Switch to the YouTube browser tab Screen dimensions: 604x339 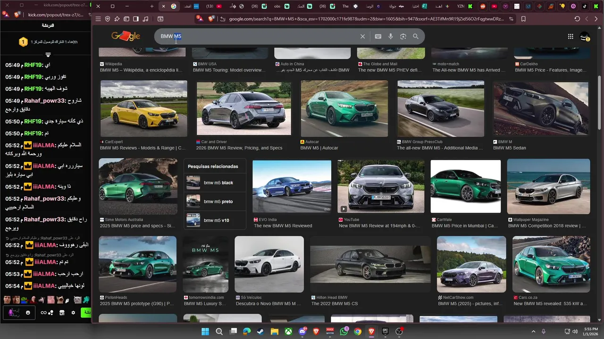(494, 6)
